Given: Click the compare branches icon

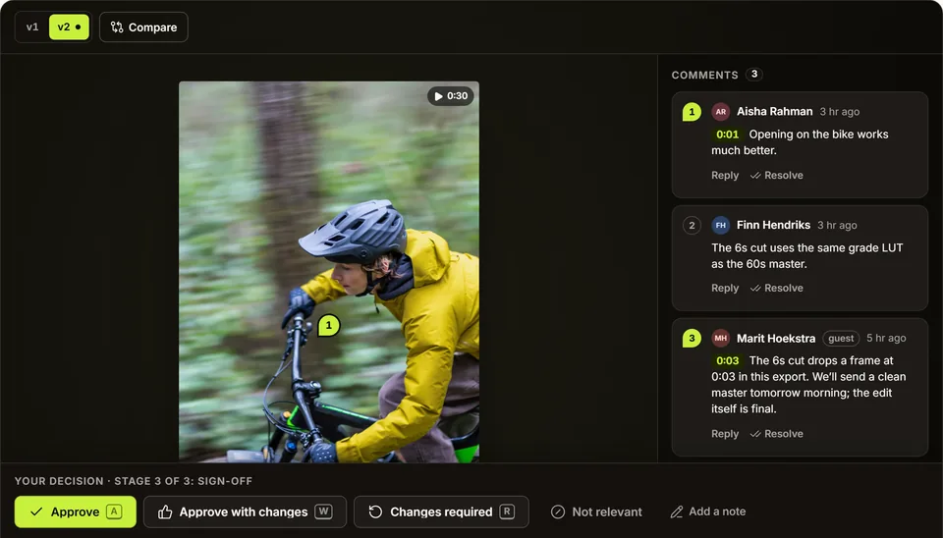Looking at the screenshot, I should (x=117, y=27).
